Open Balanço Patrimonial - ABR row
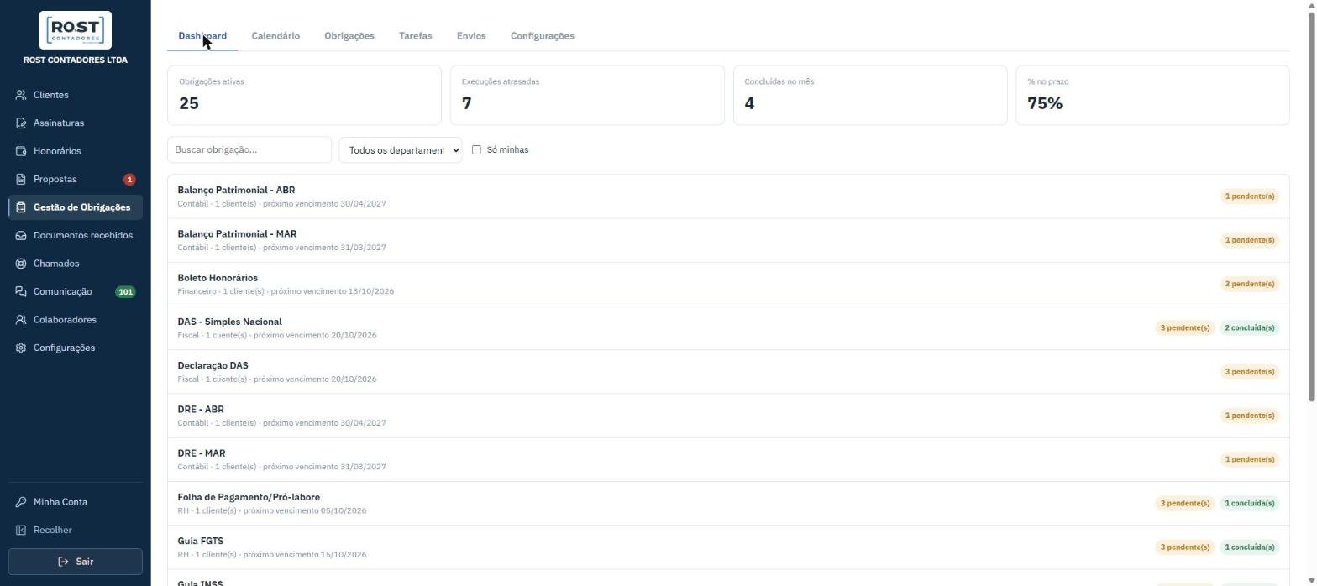 click(x=728, y=196)
